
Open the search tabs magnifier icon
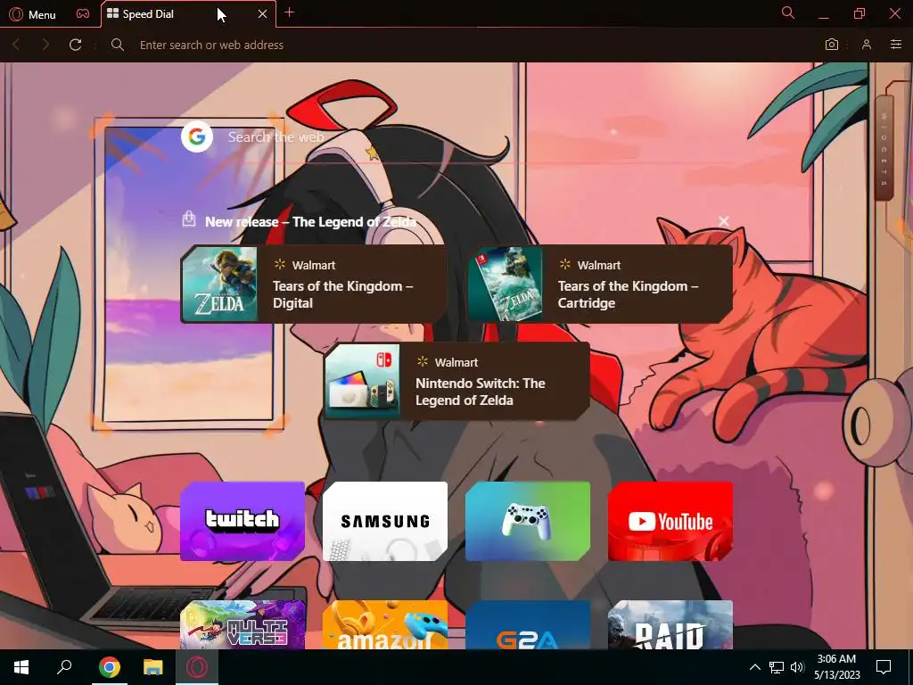pyautogui.click(x=788, y=12)
